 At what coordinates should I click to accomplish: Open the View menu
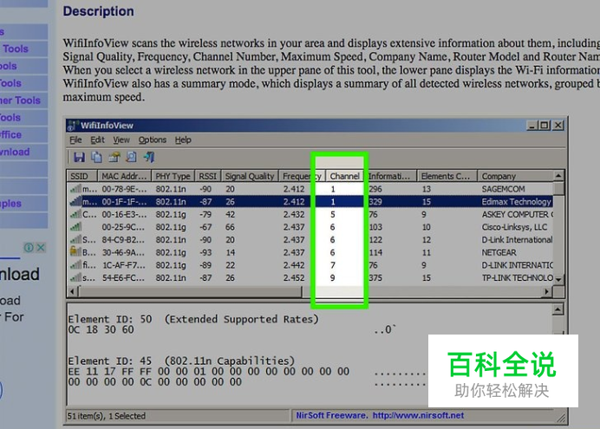121,140
